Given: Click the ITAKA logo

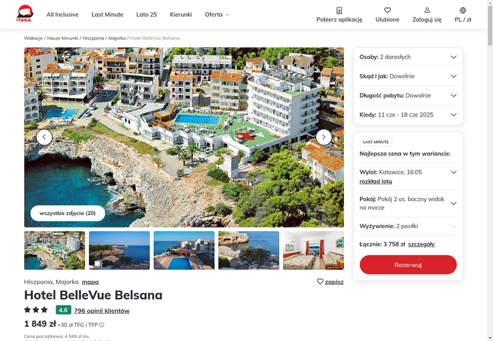Looking at the screenshot, I should pyautogui.click(x=25, y=14).
